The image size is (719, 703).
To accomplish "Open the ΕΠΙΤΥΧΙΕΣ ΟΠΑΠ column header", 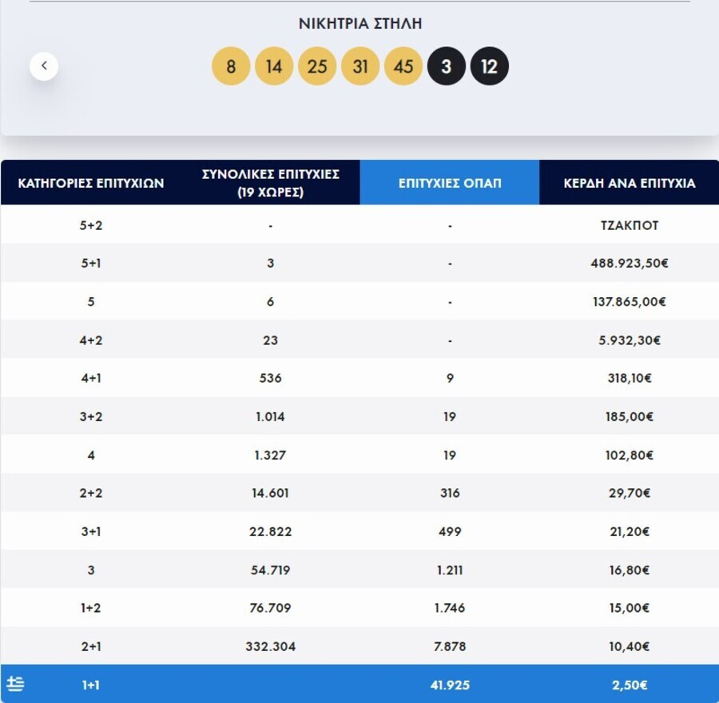I will (449, 182).
